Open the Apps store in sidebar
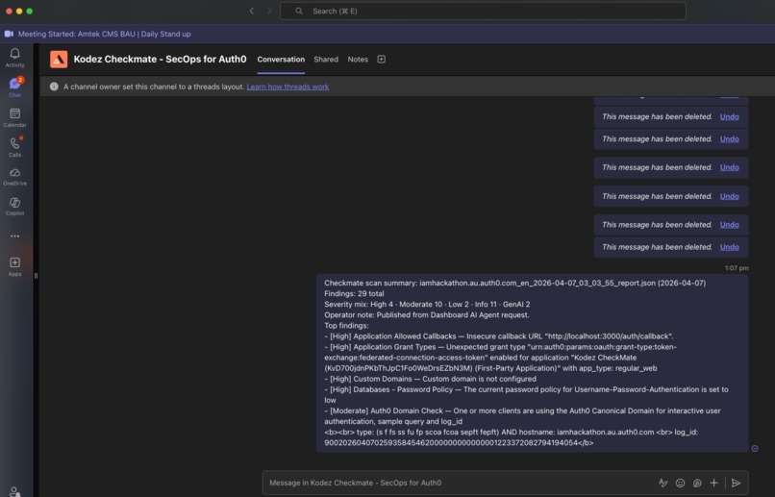This screenshot has width=775, height=497. click(14, 266)
